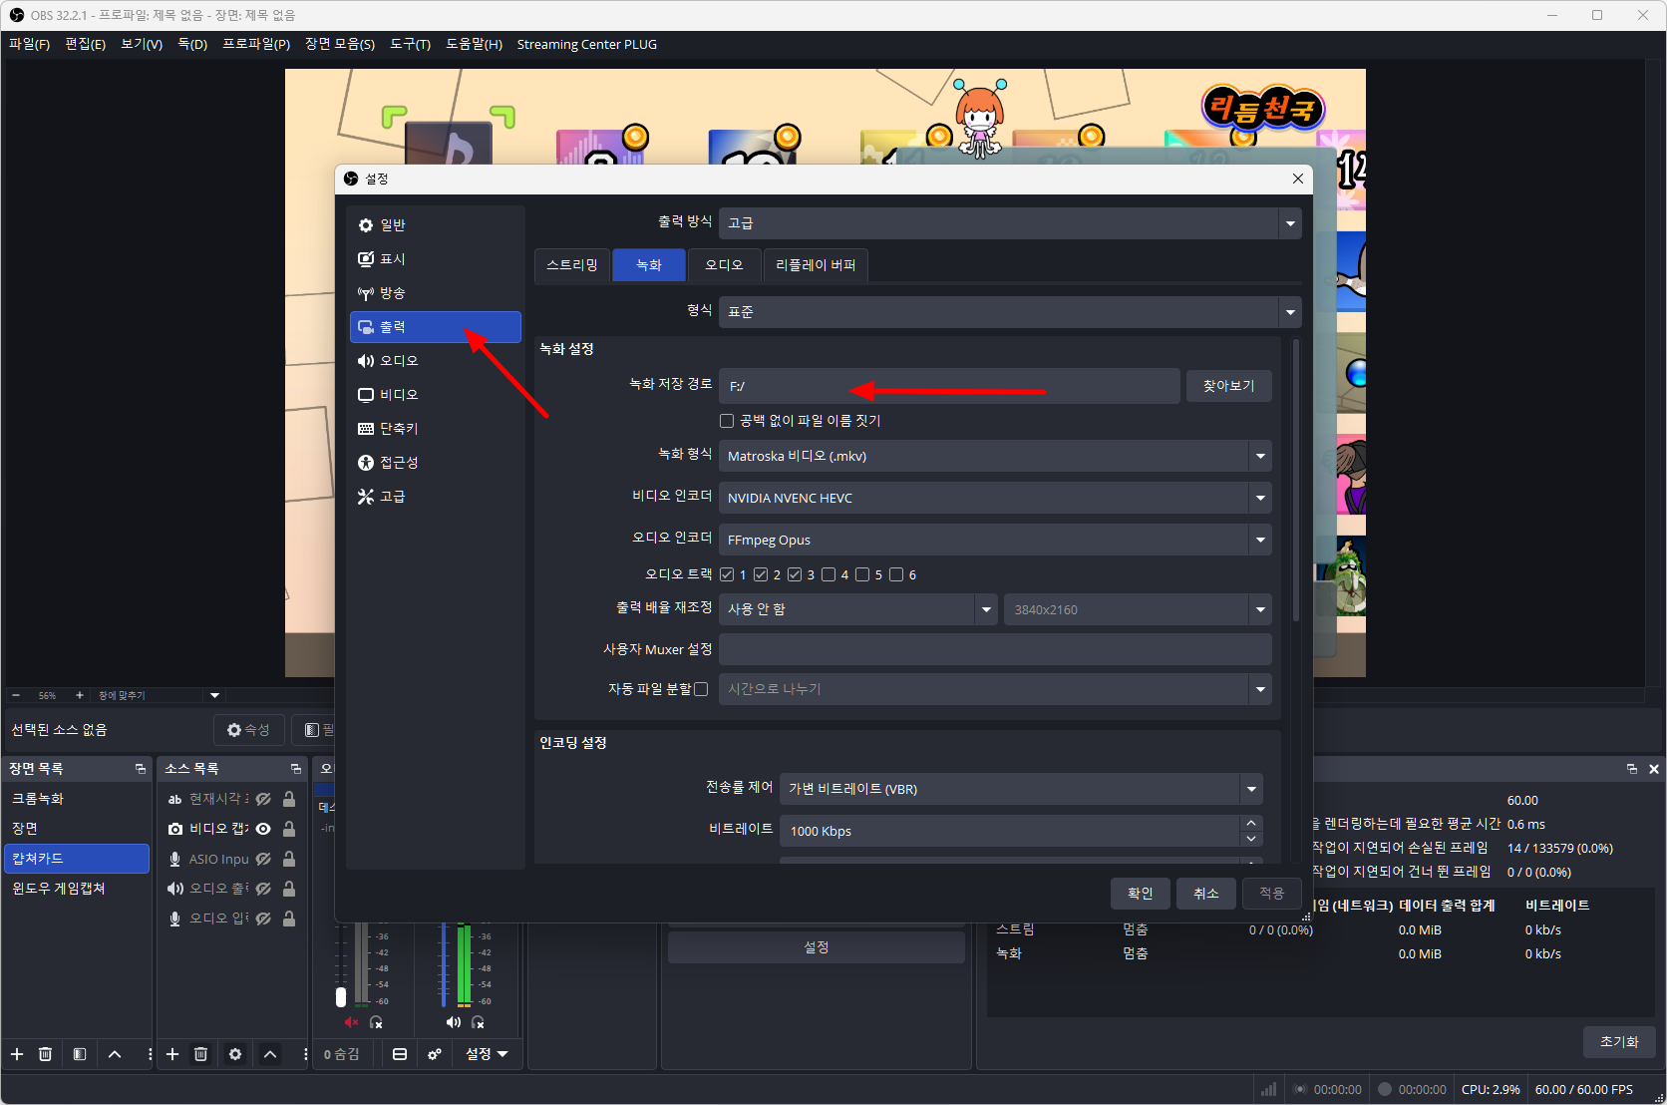
Task: Add a new source with plus icon
Action: pyautogui.click(x=172, y=1054)
